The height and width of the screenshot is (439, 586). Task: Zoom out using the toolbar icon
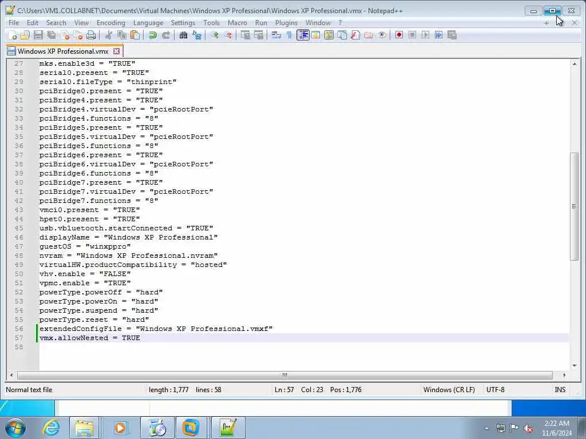[228, 35]
